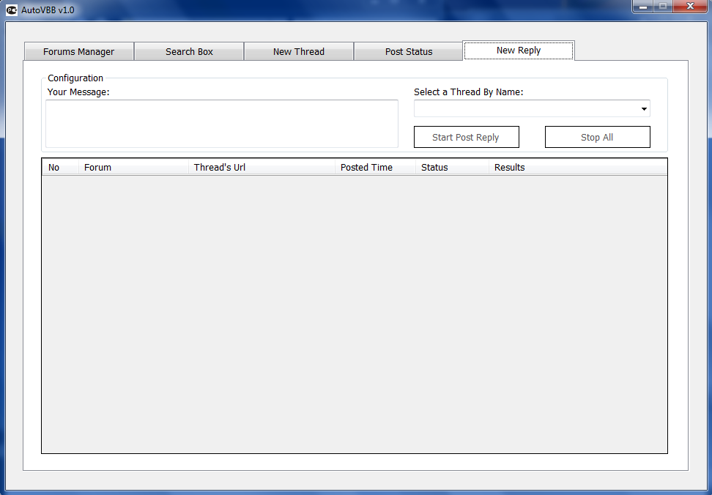Click the AutoVBB app icon in title bar

tap(11, 10)
